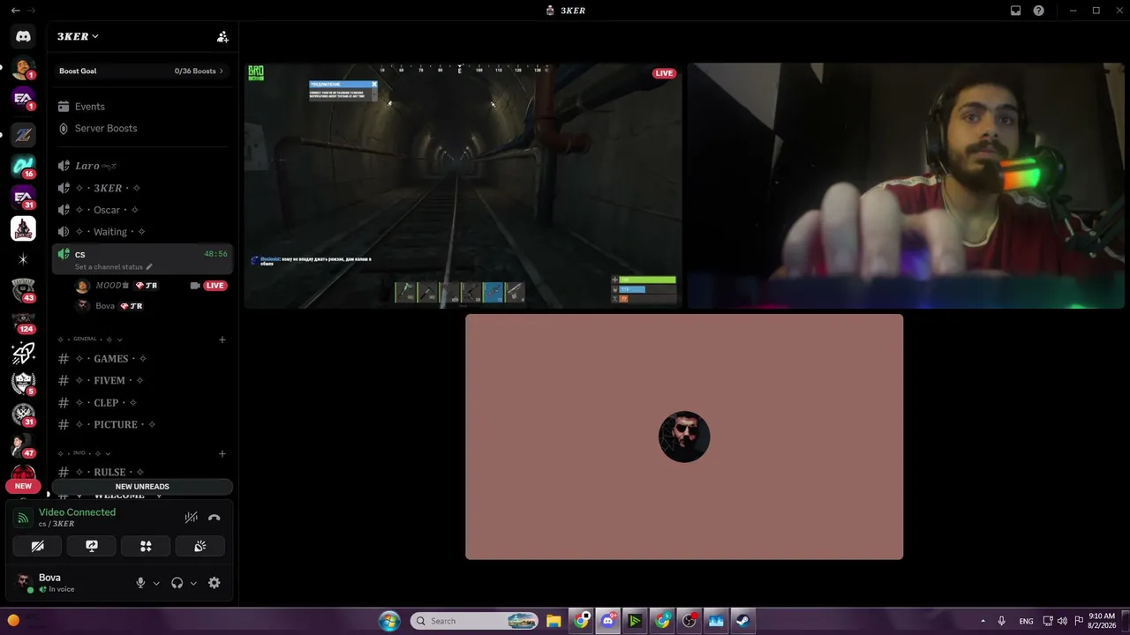The image size is (1130, 635).
Task: Open Discord help
Action: click(1038, 11)
